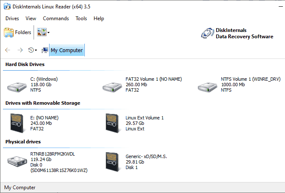
Task: Click the DiskInternals Data Recovery Software logo
Action: coord(237,33)
